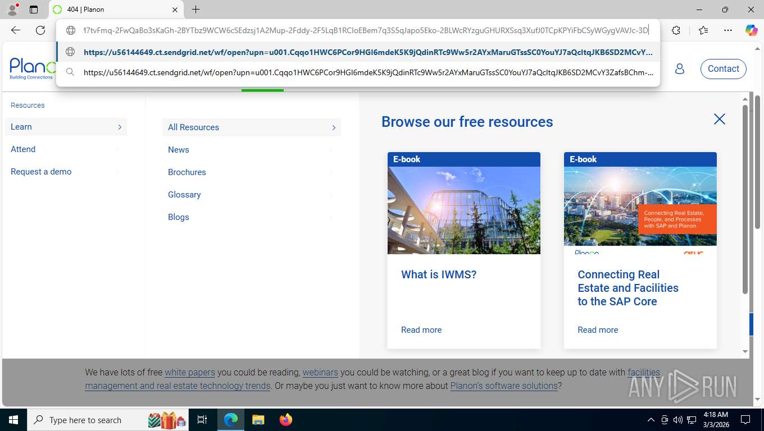Open the SAP and Planon e-book thumbnail

(x=640, y=210)
